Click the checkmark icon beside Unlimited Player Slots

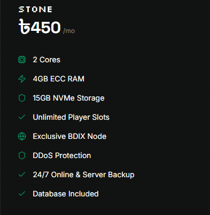22,117
